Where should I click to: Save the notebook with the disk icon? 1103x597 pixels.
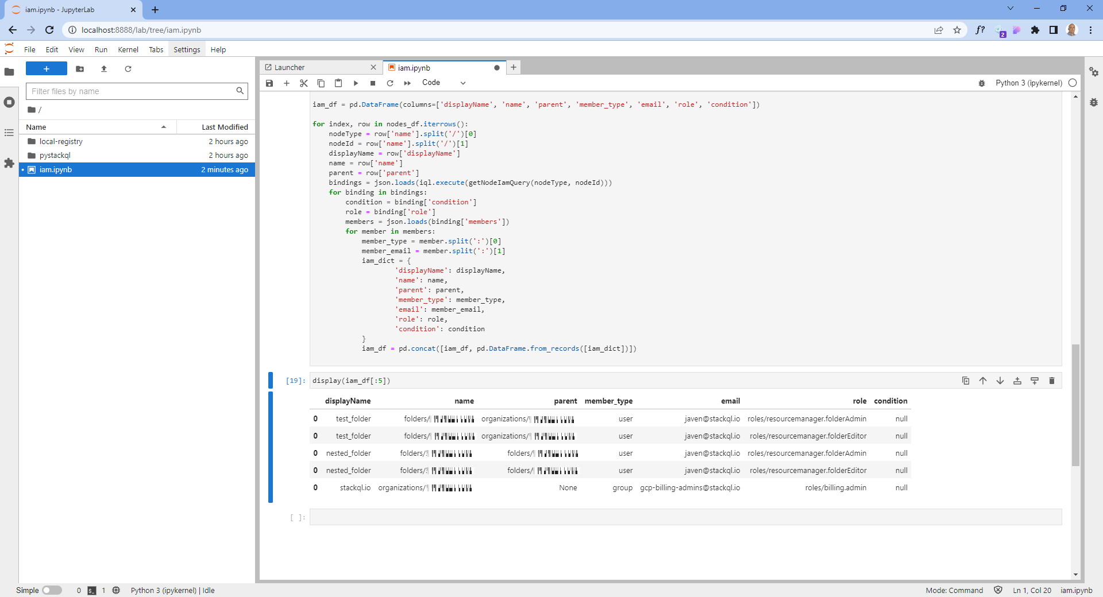pos(269,83)
